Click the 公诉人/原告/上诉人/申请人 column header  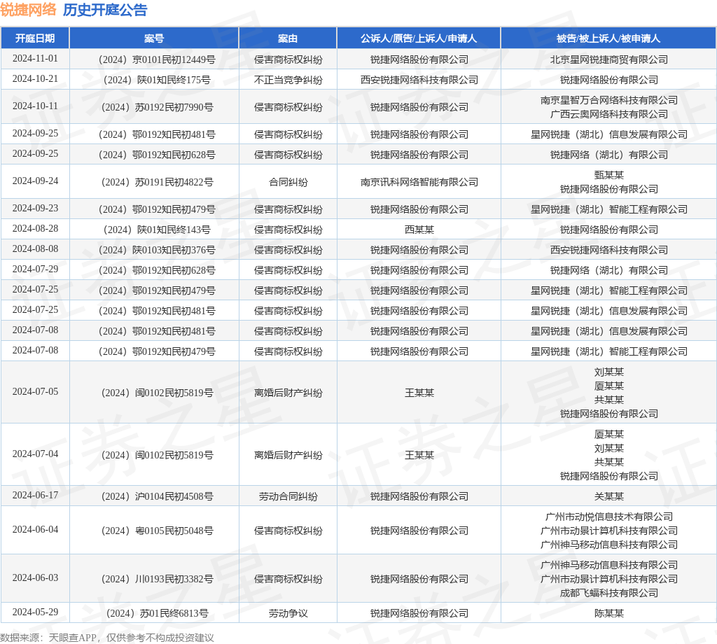419,38
